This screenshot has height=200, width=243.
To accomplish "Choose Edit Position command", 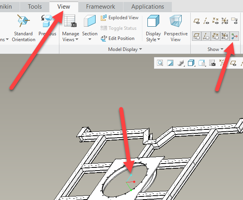I will (118, 38).
